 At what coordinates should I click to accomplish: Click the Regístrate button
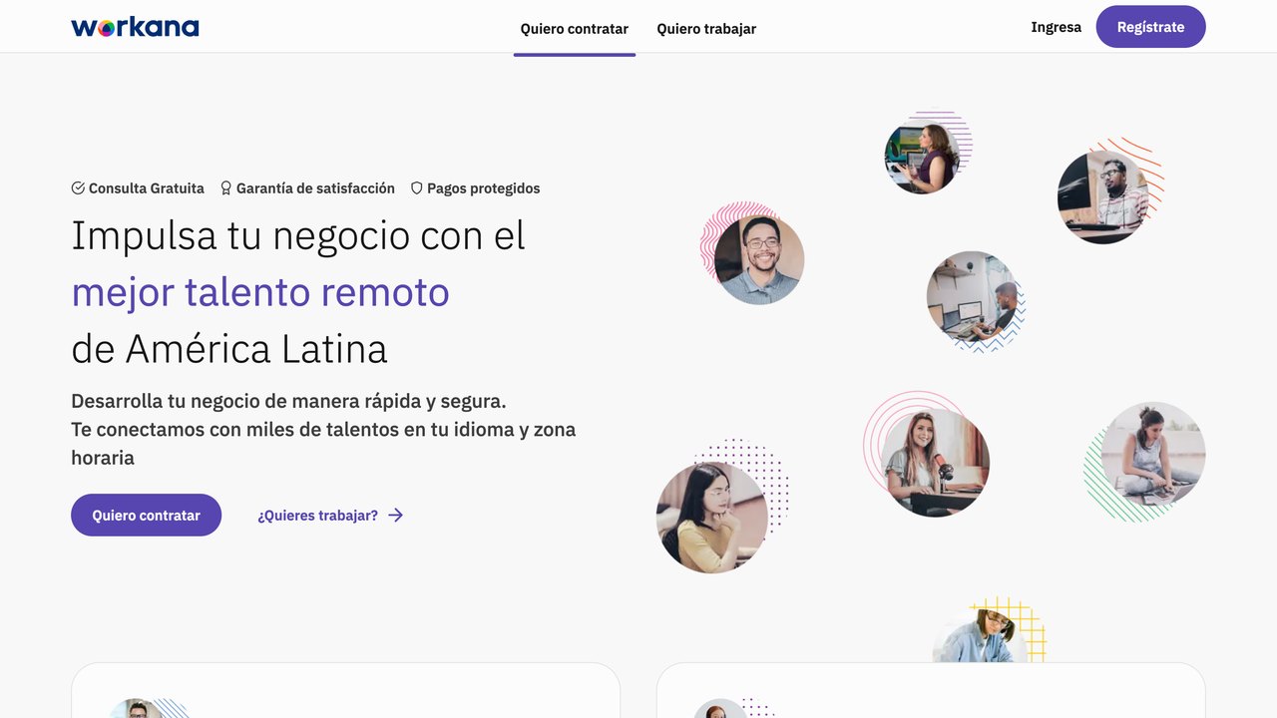[x=1151, y=27]
